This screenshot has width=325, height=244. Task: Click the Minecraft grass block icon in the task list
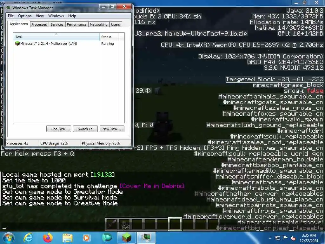[17, 43]
